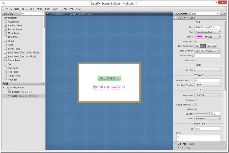Image resolution: width=229 pixels, height=153 pixels.
Task: Click the Tab Pane icon
Action: pyautogui.click(x=5, y=68)
